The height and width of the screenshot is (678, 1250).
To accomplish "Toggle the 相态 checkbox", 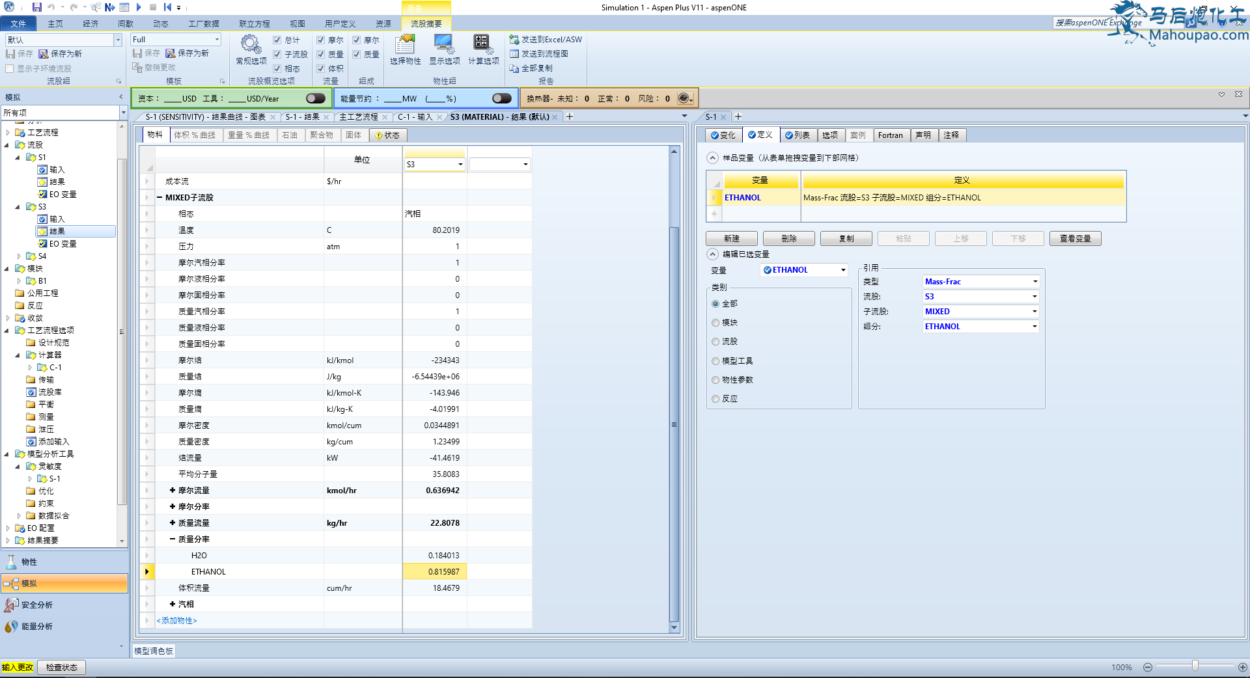I will (277, 69).
